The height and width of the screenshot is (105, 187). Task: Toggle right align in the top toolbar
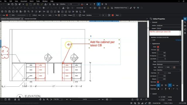(x=106, y=4)
